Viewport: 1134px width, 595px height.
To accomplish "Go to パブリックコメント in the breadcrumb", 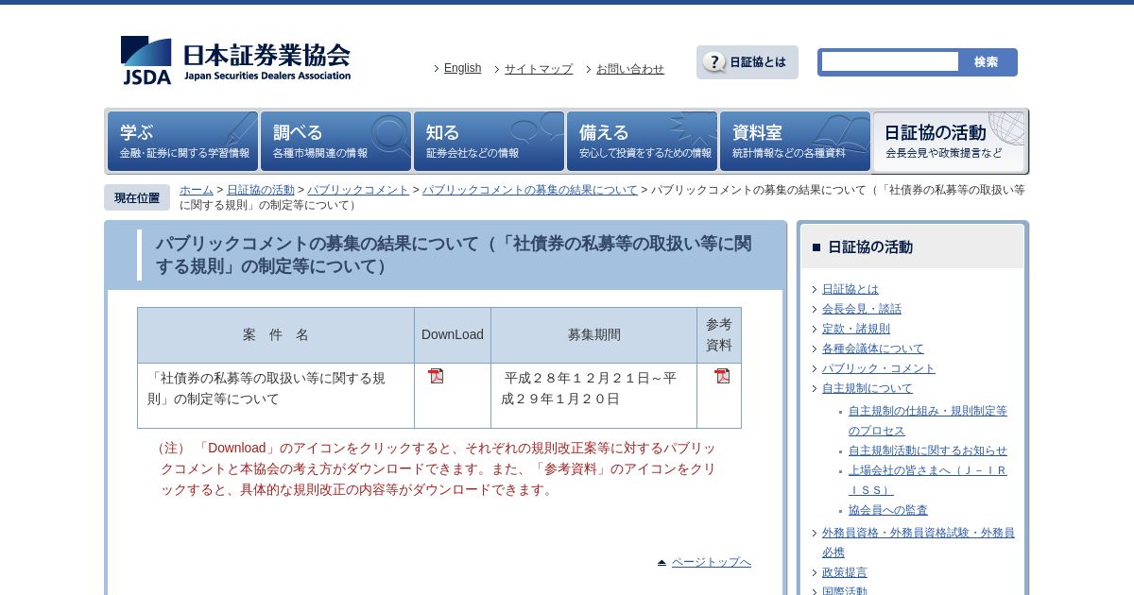I will coord(358,190).
